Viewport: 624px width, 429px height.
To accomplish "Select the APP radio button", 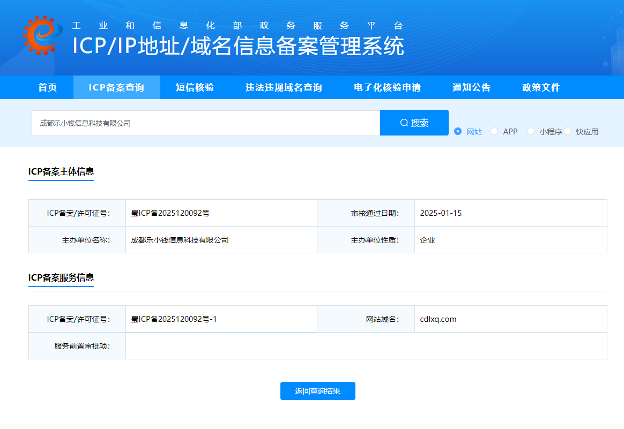I will (x=494, y=131).
